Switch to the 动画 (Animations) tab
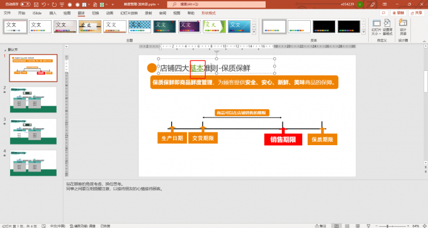The width and height of the screenshot is (428, 228). 110,13
